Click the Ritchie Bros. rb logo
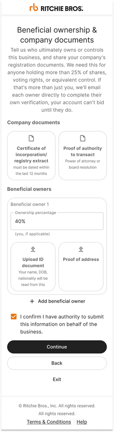This screenshot has height=432, width=114. coord(34,8)
